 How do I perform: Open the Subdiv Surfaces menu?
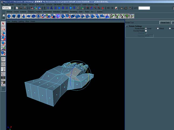(x=88, y=4)
